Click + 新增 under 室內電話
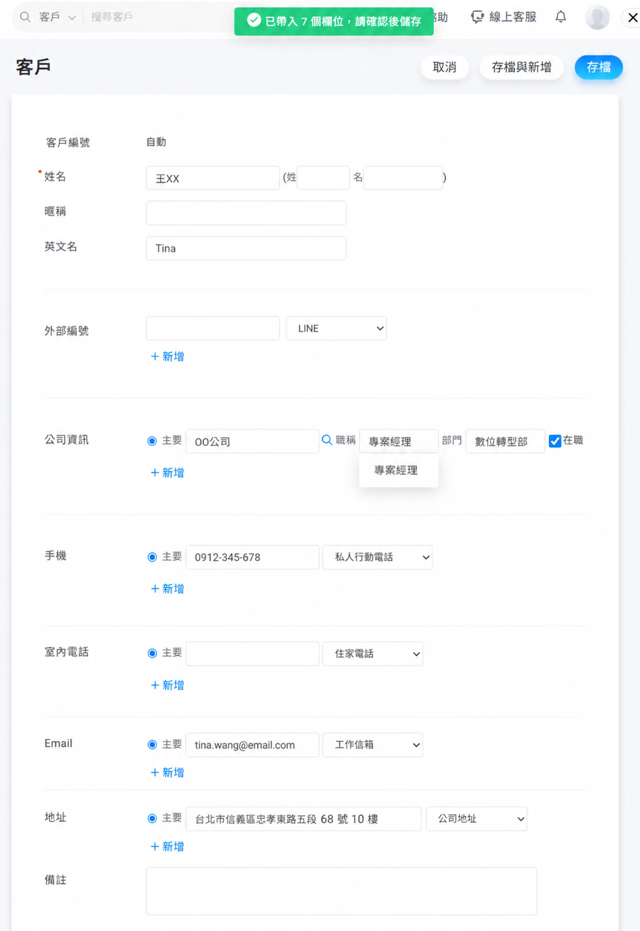Screen dimensions: 640x931 click(167, 685)
